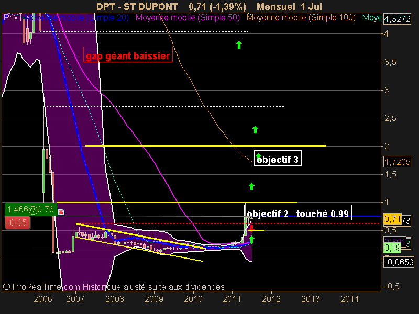Click the 'Prix' legend label
Screen dimensions: 419x314
tap(10, 18)
